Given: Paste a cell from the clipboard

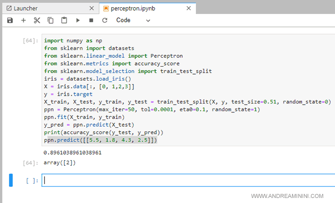Looking at the screenshot, I should [x=64, y=20].
